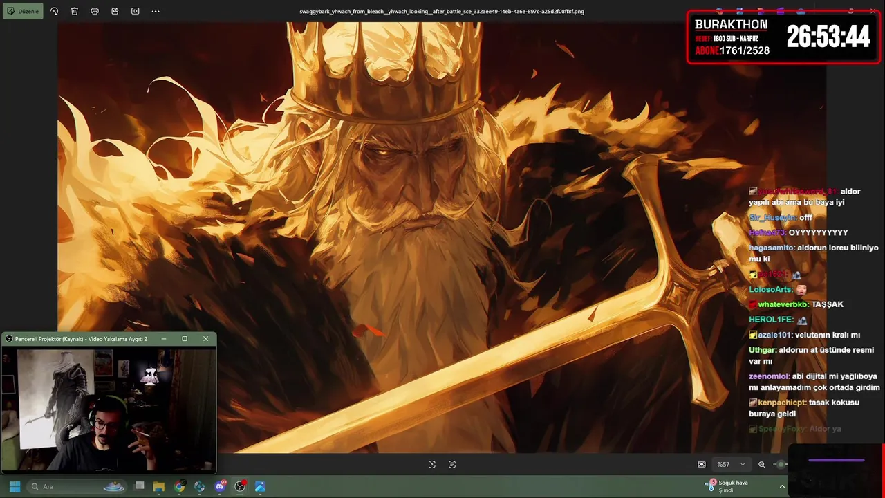The image size is (885, 498).
Task: Click the OBS icon in projector title bar
Action: point(9,339)
